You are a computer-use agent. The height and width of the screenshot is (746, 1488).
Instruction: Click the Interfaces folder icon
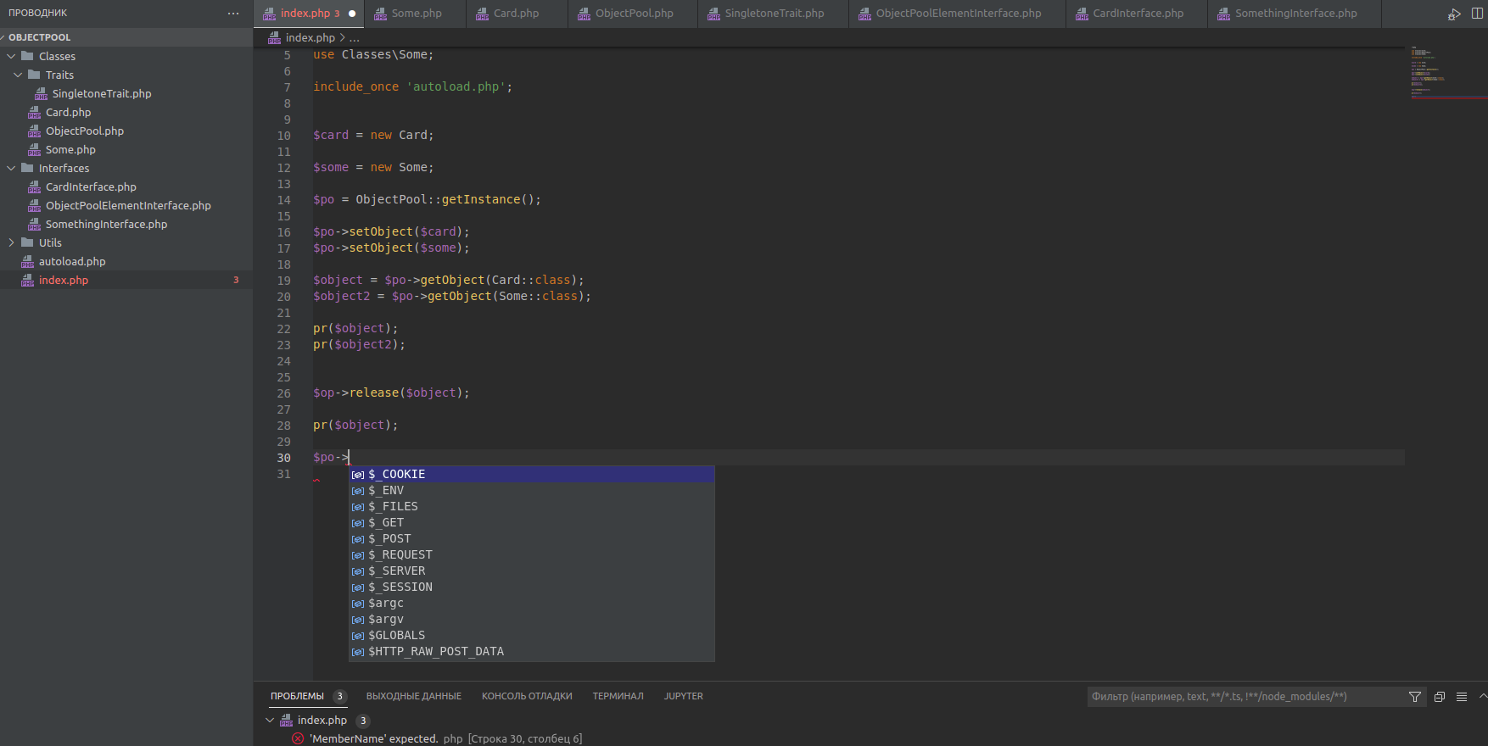[27, 168]
